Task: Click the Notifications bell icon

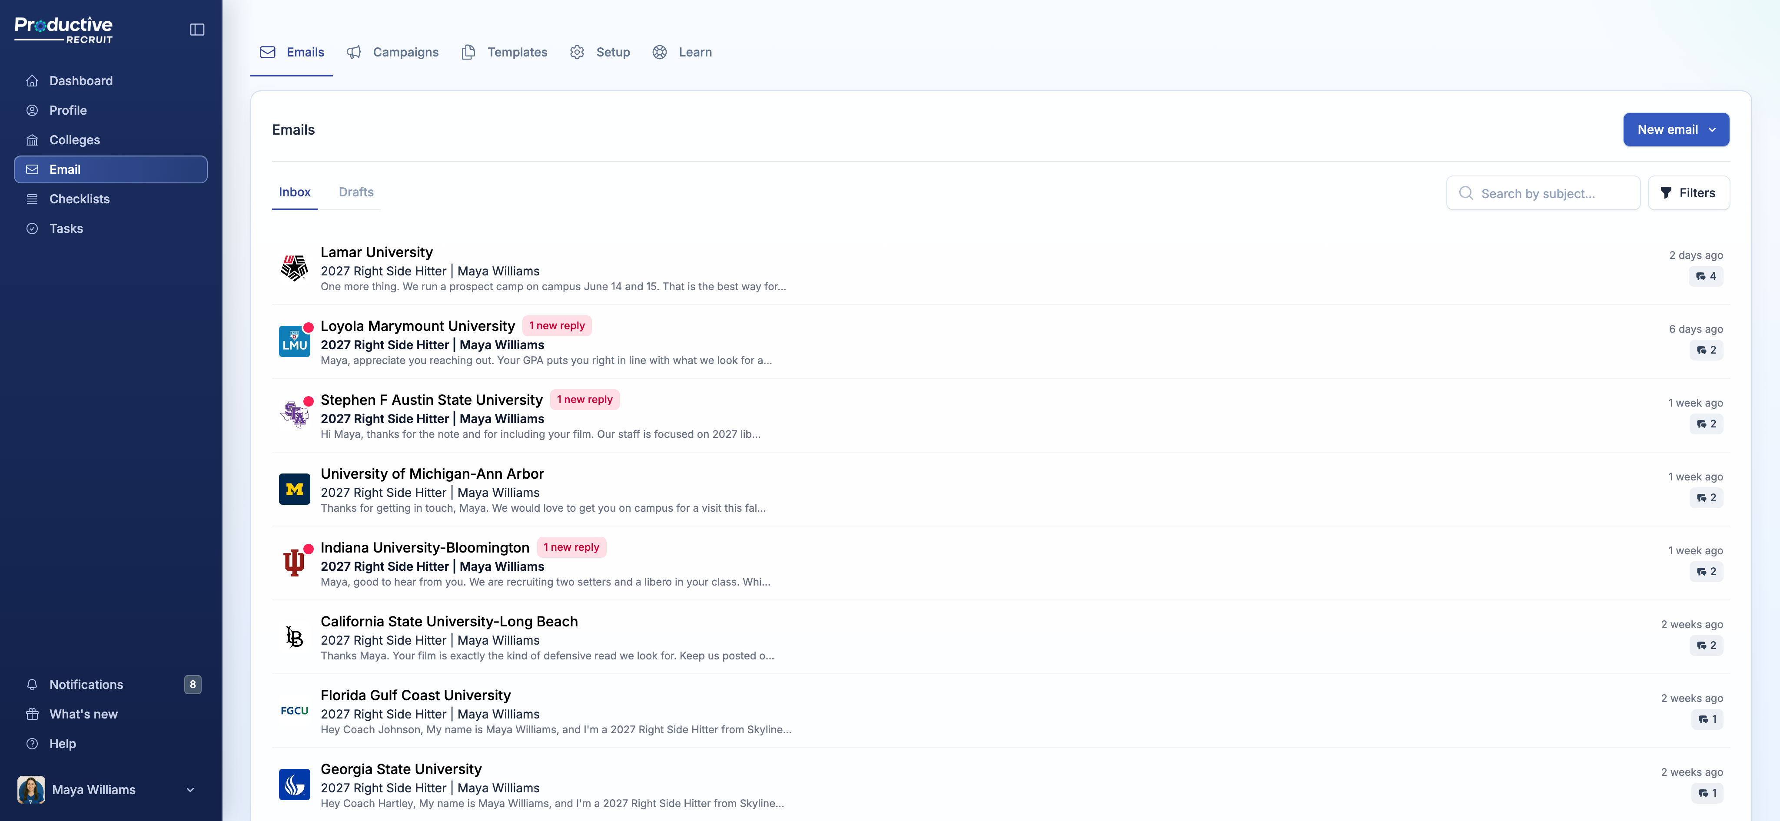Action: pyautogui.click(x=32, y=684)
